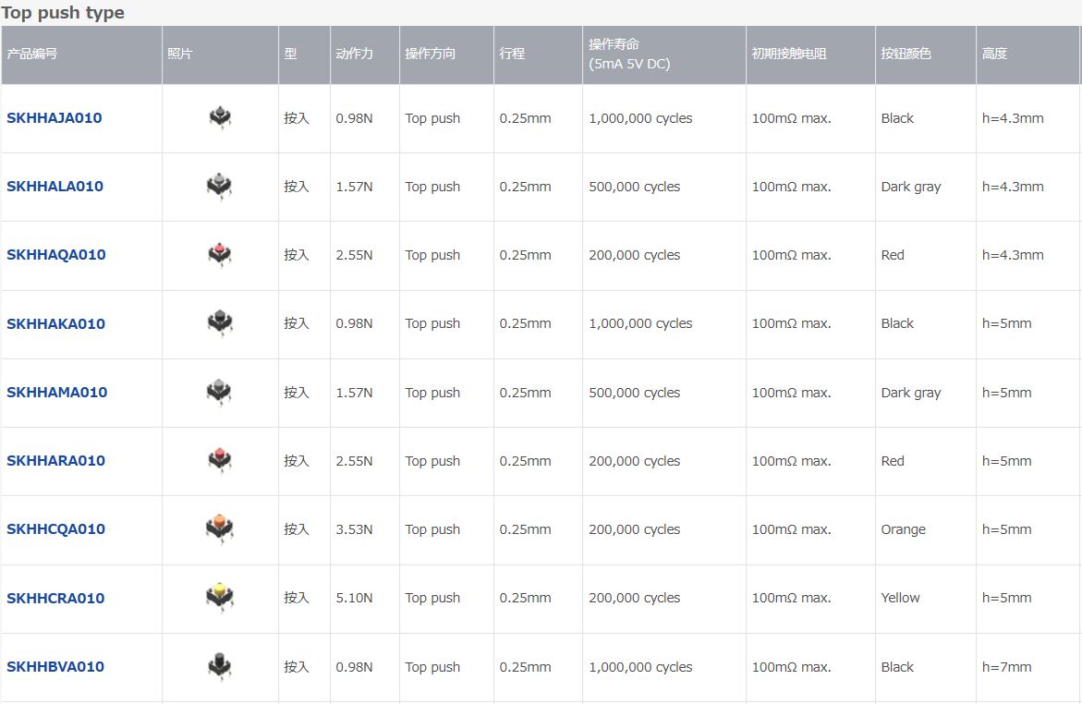Viewport: 1082px width, 704px height.
Task: Click the orange SKHHCQA010 switch photo
Action: tap(219, 528)
